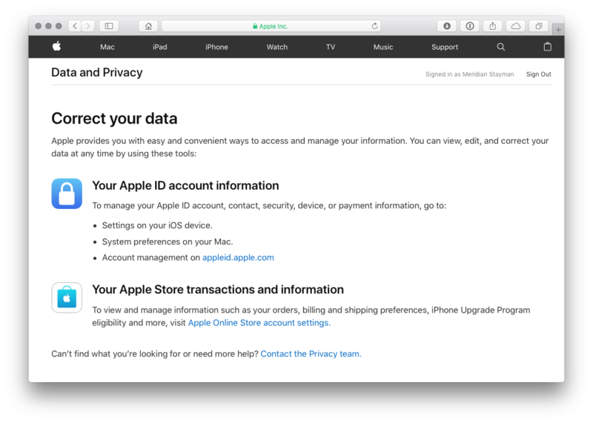Click the Sign Out link

pyautogui.click(x=539, y=74)
